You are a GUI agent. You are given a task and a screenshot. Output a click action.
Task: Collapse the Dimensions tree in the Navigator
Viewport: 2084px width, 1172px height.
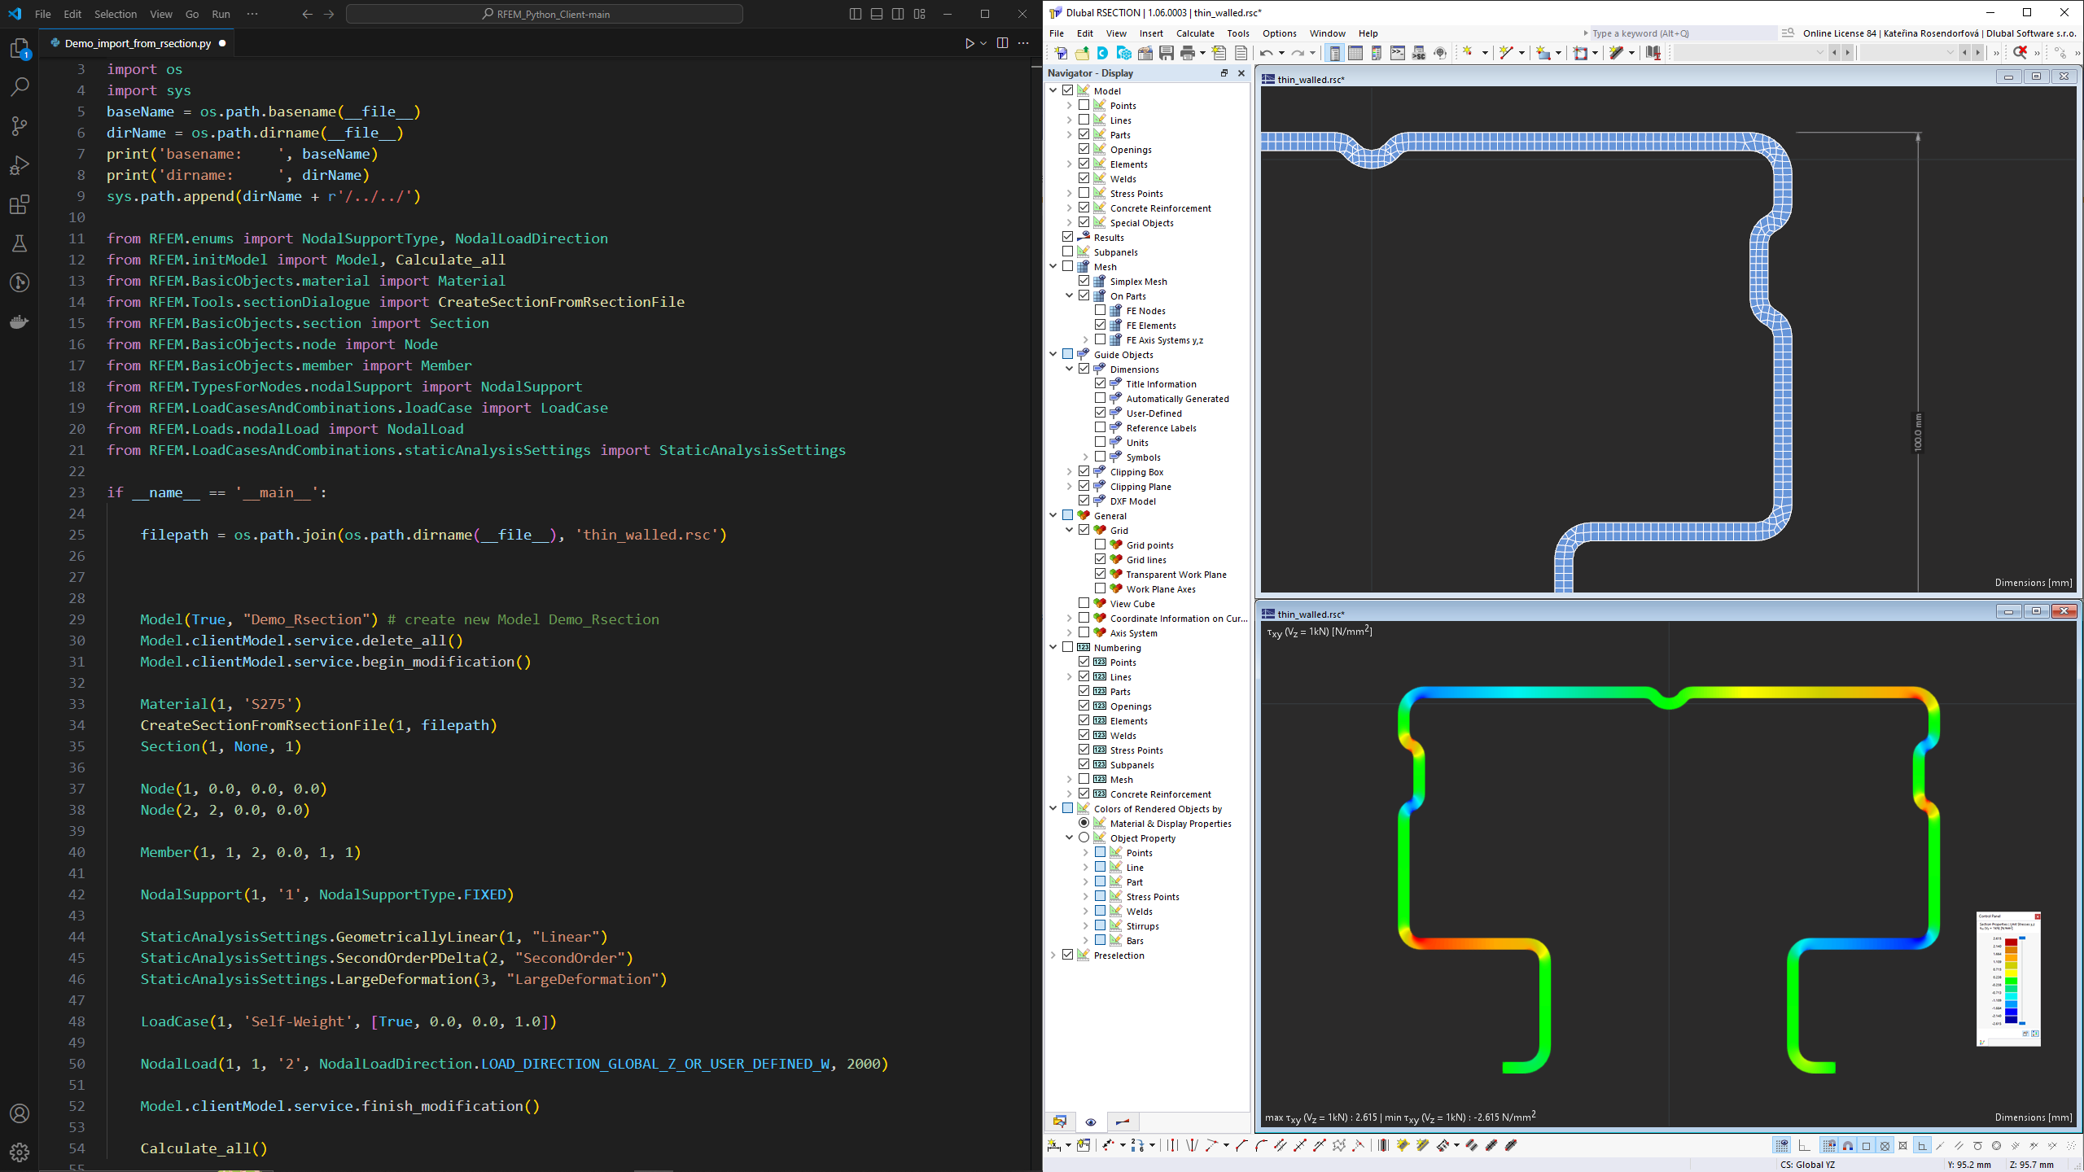(x=1068, y=369)
